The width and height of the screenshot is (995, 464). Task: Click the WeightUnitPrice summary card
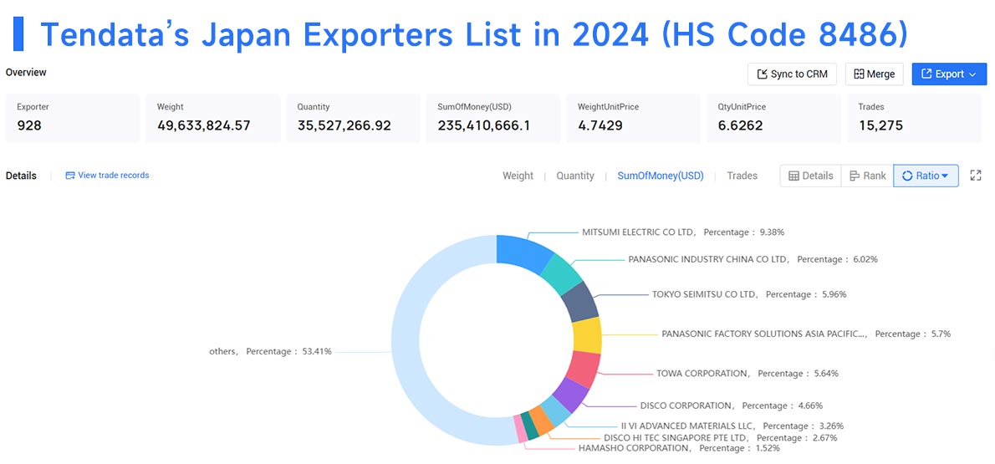[634, 118]
